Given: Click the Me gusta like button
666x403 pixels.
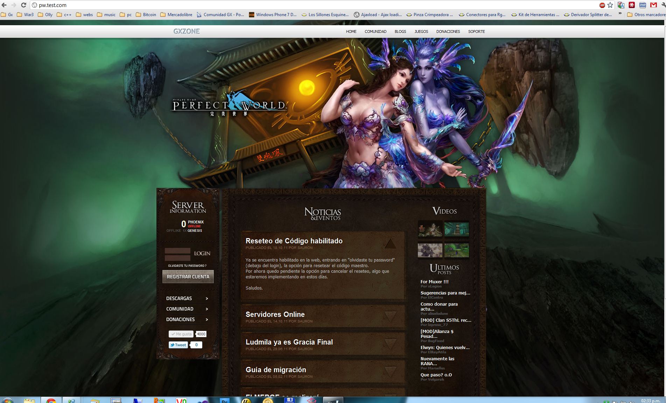Looking at the screenshot, I should (x=181, y=334).
